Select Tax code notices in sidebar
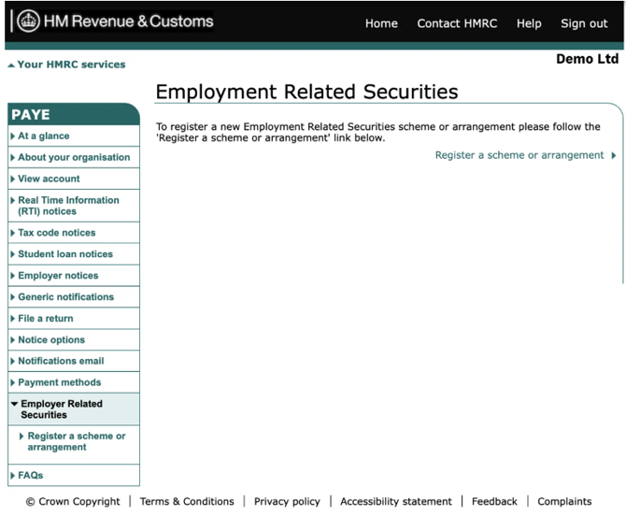626x516 pixels. pos(56,233)
